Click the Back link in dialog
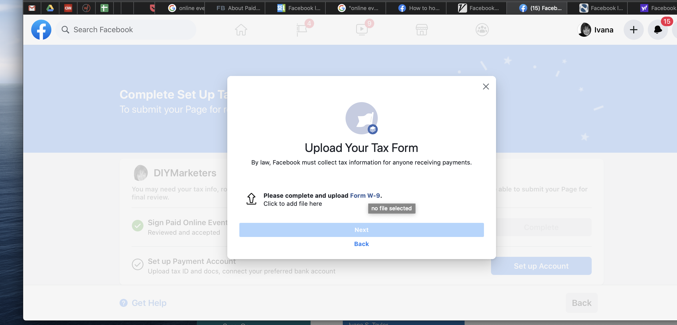Screen dimensions: 677x325 pyautogui.click(x=361, y=244)
